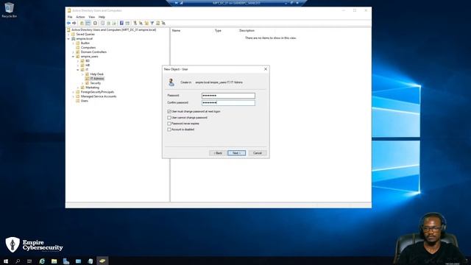The image size is (471, 265).
Task: Toggle the Action Pane toolbar icon
Action: 127,23
